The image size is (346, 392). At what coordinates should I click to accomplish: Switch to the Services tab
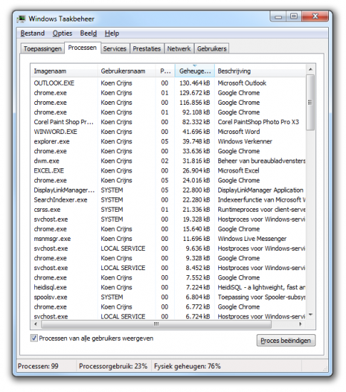115,48
